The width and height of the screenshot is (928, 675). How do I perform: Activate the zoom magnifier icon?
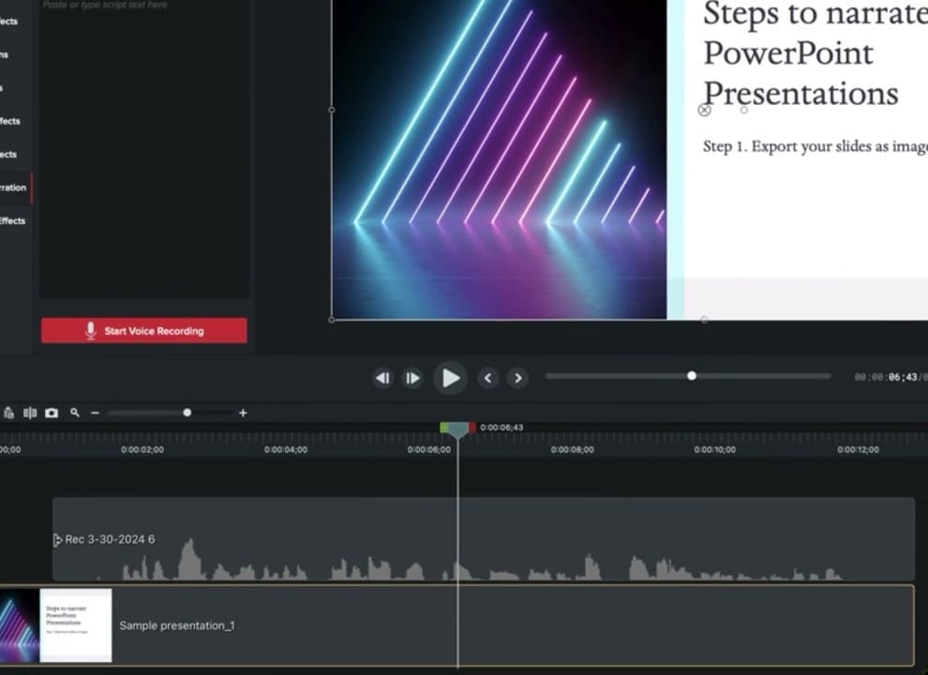[75, 412]
